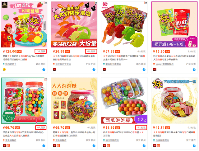Click the 6人付款 count on ¥26.88 listing
The image size is (199, 151).
(x=91, y=51)
